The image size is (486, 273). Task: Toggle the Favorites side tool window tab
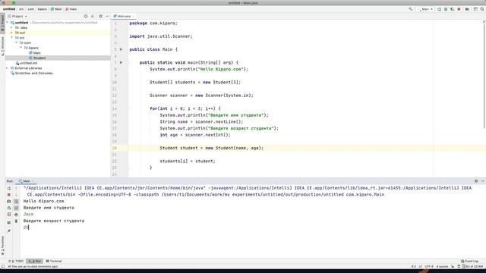(2, 246)
